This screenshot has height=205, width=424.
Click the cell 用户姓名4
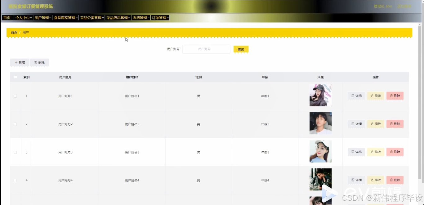[x=132, y=180]
